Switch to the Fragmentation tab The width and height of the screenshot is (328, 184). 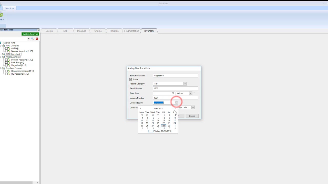[131, 31]
